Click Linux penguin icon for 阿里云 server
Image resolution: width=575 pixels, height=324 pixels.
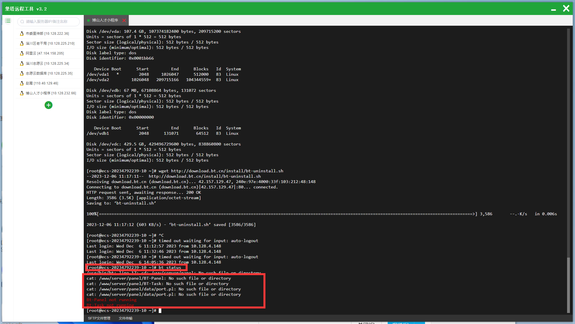22,53
